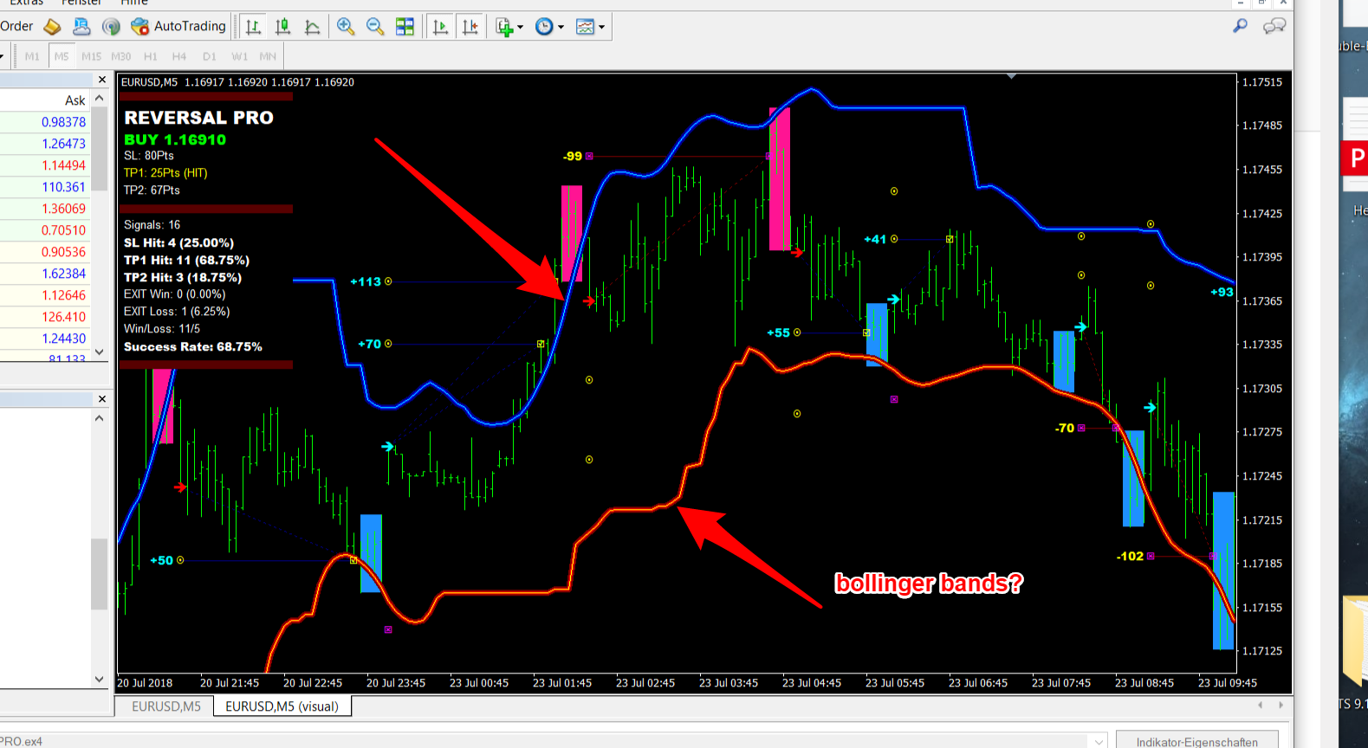This screenshot has height=748, width=1368.
Task: Select the ask price 1.62384
Action: pos(63,274)
